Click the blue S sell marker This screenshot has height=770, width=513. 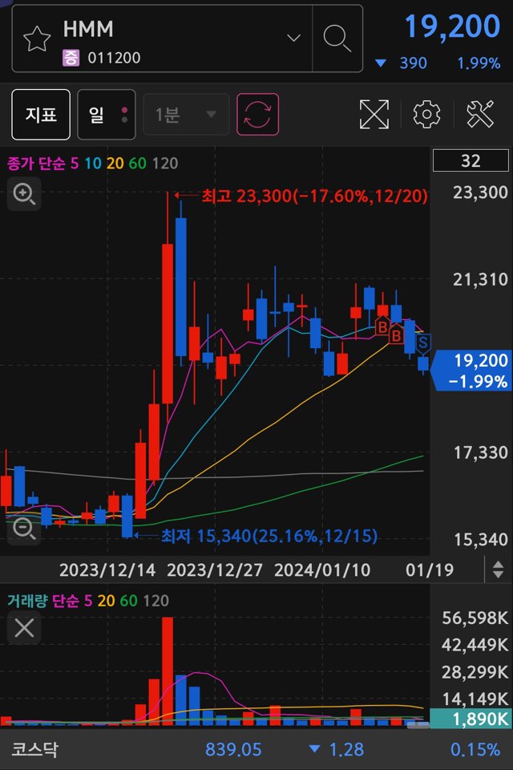click(422, 342)
